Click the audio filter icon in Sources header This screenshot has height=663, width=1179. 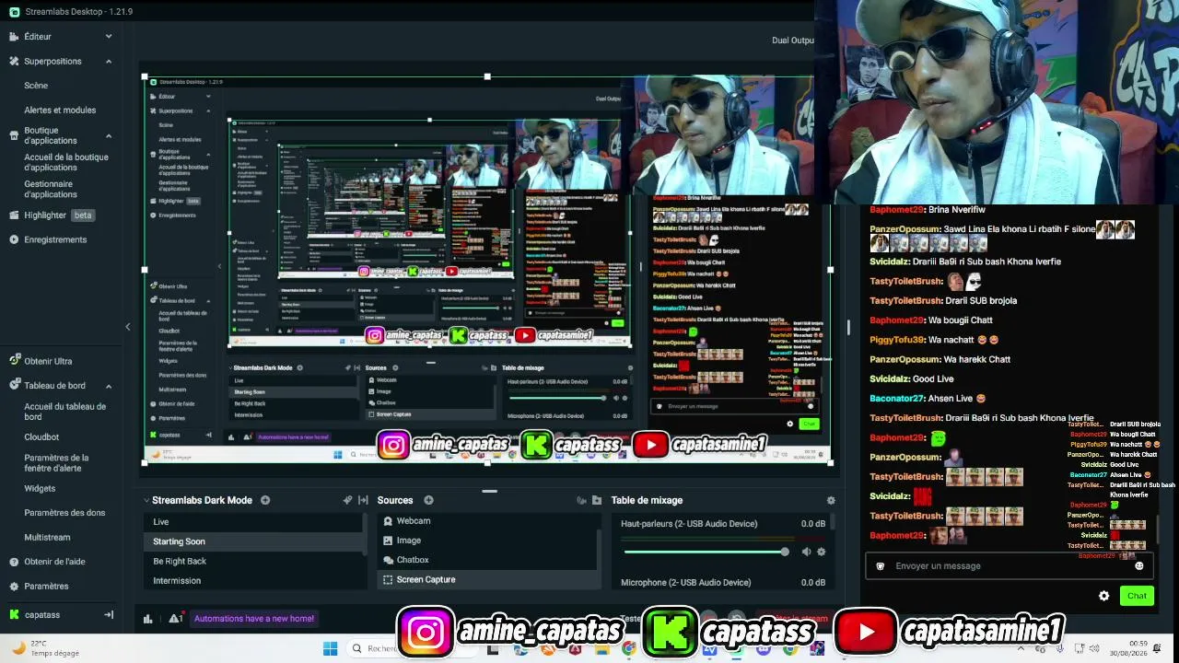pyautogui.click(x=581, y=500)
